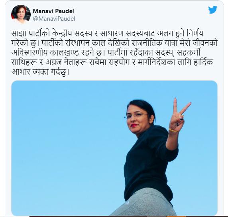Open the @ManaviPaudel handle link

tap(54, 19)
